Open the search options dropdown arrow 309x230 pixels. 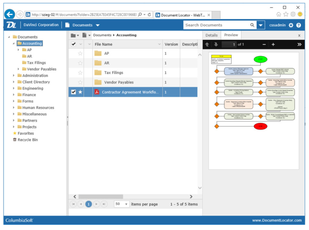[260, 25]
